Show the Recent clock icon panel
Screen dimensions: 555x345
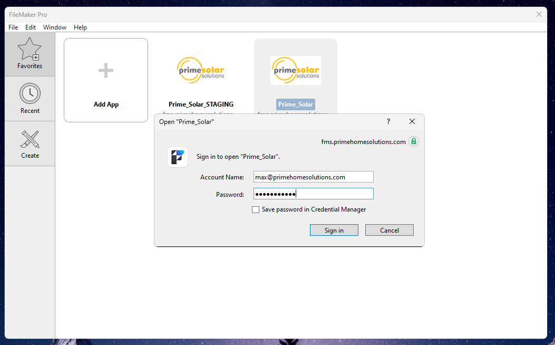pos(30,93)
